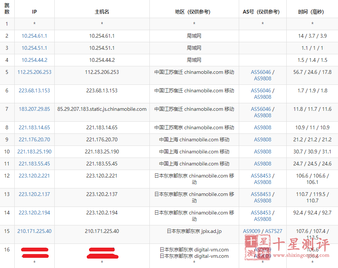Open IP link 223.120.2.221
This screenshot has width=338, height=268.
click(34, 176)
